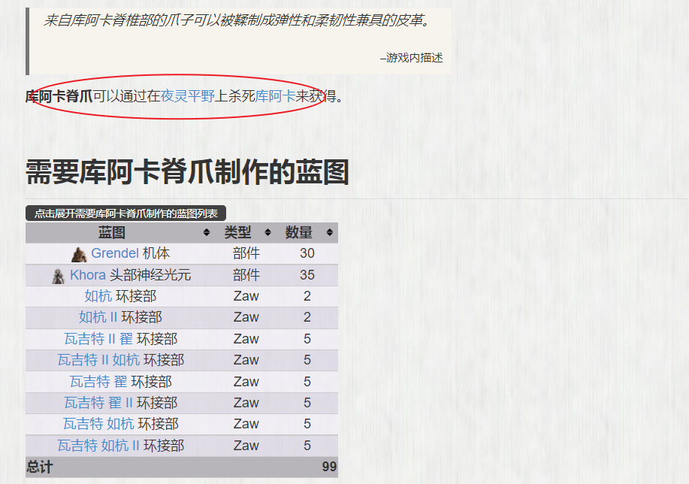Viewport: 689px width, 484px height.
Task: Click quantity 5 in 瓦吉特 翟 II row
Action: tap(307, 403)
